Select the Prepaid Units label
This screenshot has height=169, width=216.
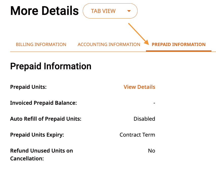(x=28, y=87)
